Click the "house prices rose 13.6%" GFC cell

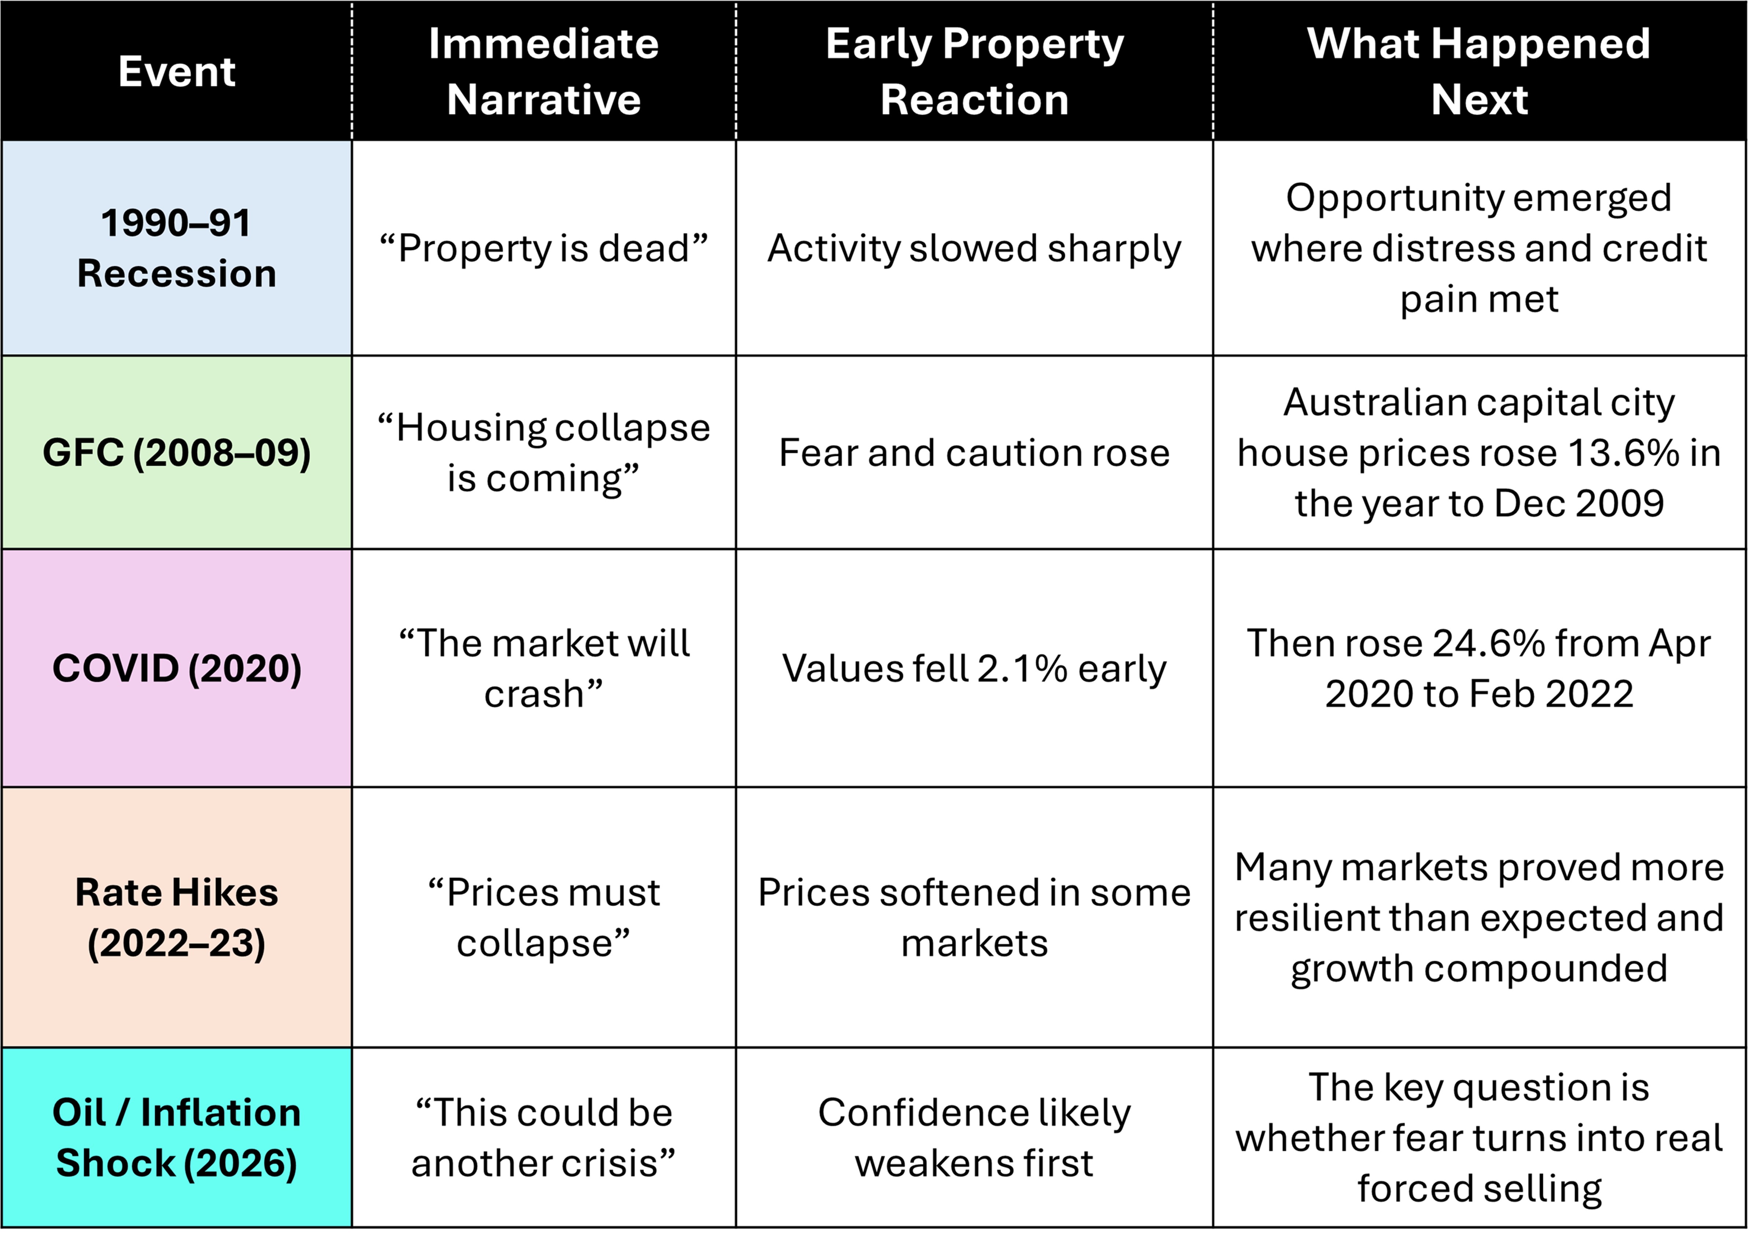pyautogui.click(x=1478, y=452)
